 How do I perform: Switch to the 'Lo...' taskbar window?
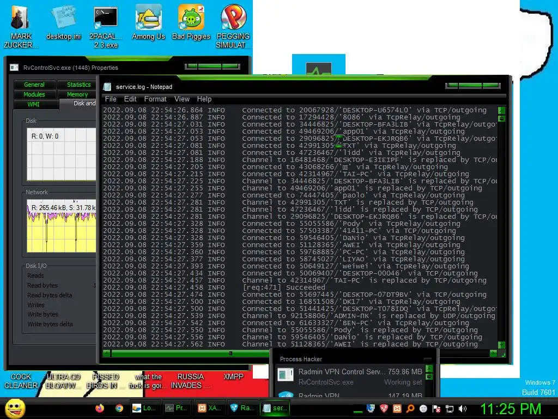(x=144, y=408)
